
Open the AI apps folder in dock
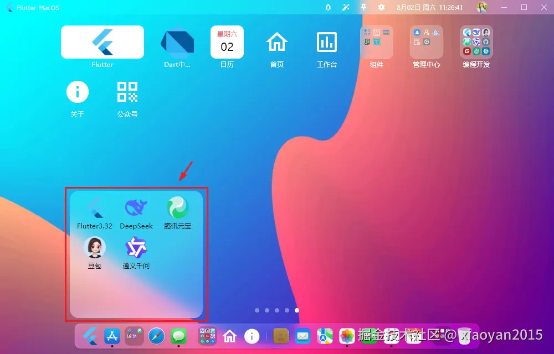click(134, 336)
